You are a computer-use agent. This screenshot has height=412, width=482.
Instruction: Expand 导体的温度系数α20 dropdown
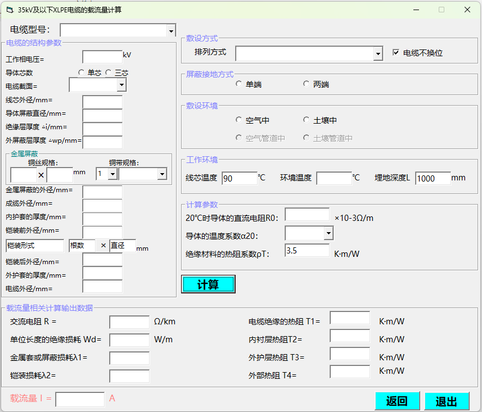click(x=328, y=233)
